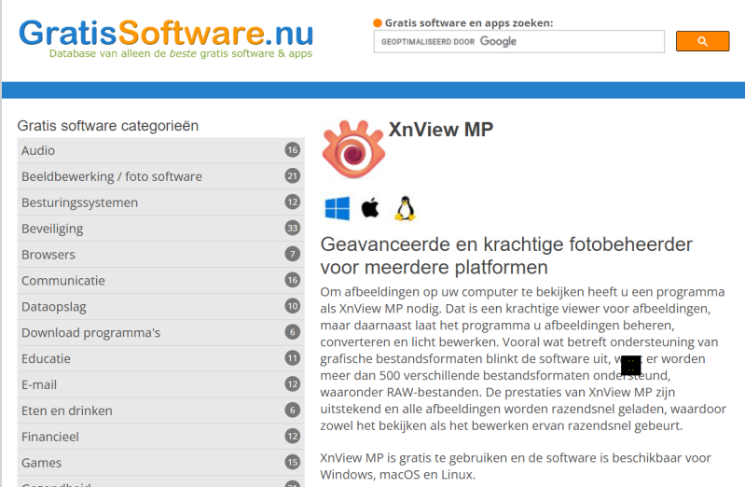Open the Eten en drinken category
The height and width of the screenshot is (487, 745).
click(160, 410)
